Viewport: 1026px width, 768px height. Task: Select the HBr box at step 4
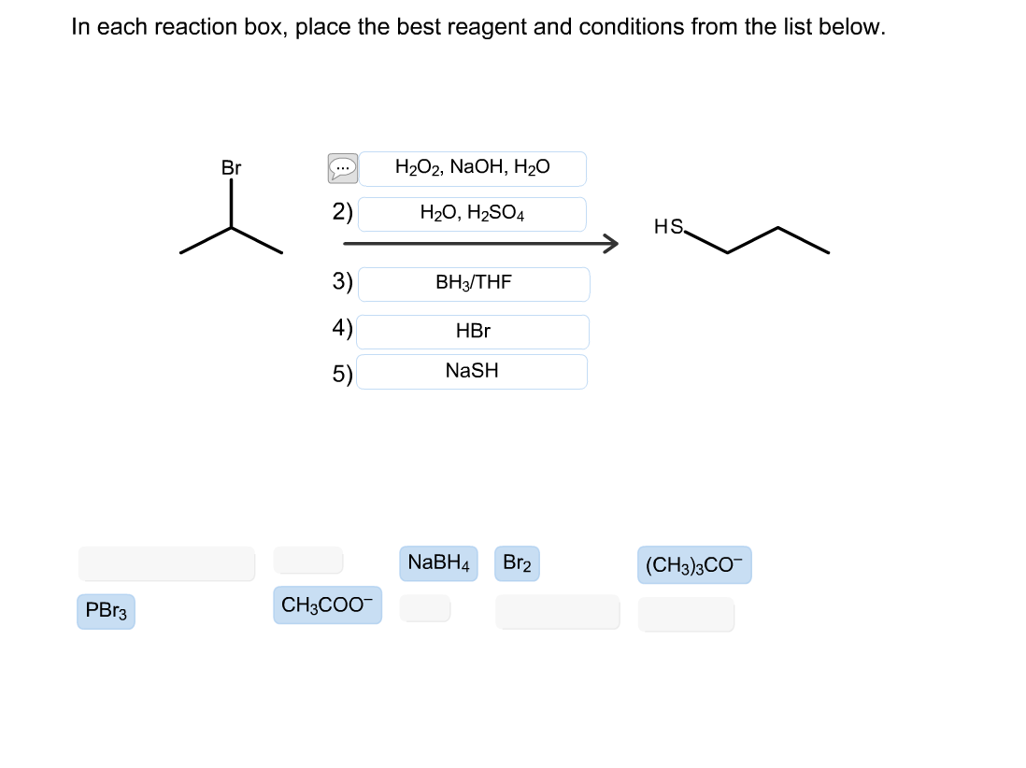coord(472,332)
